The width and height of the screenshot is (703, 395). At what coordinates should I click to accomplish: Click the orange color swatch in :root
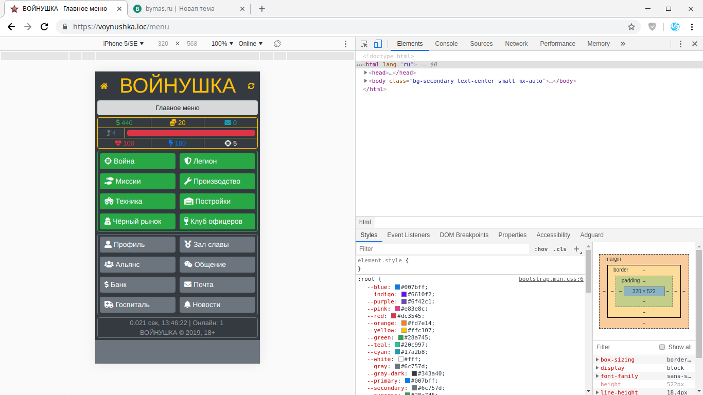404,323
